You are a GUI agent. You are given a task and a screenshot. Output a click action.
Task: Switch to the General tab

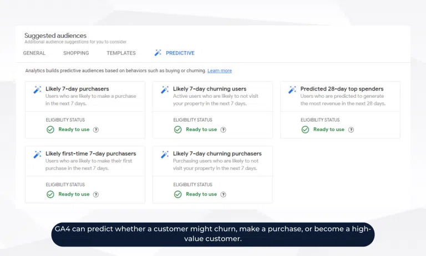34,53
